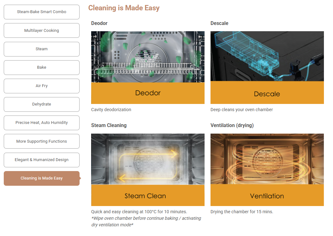
Task: Open Precise Heat, Auto Humidity tab
Action: [42, 123]
